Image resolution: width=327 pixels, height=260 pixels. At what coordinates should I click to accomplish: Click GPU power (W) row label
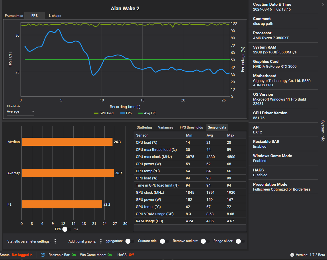tap(148, 200)
